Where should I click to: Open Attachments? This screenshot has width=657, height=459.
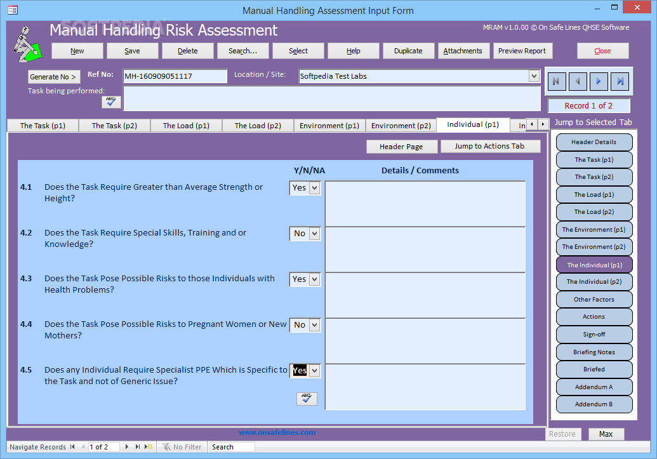point(463,51)
